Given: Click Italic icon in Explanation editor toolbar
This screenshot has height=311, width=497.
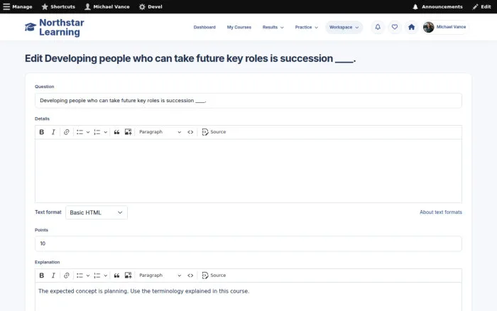Looking at the screenshot, I should coord(53,275).
